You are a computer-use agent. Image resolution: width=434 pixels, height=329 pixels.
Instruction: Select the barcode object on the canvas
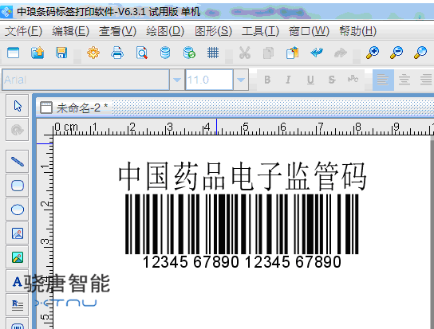pyautogui.click(x=242, y=231)
